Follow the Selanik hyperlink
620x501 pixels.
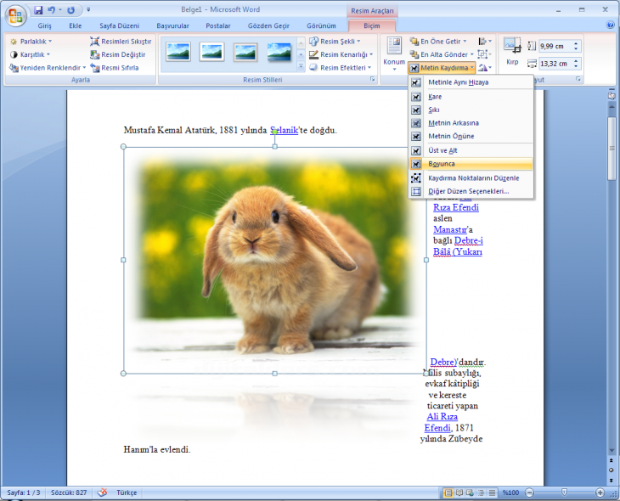[284, 130]
